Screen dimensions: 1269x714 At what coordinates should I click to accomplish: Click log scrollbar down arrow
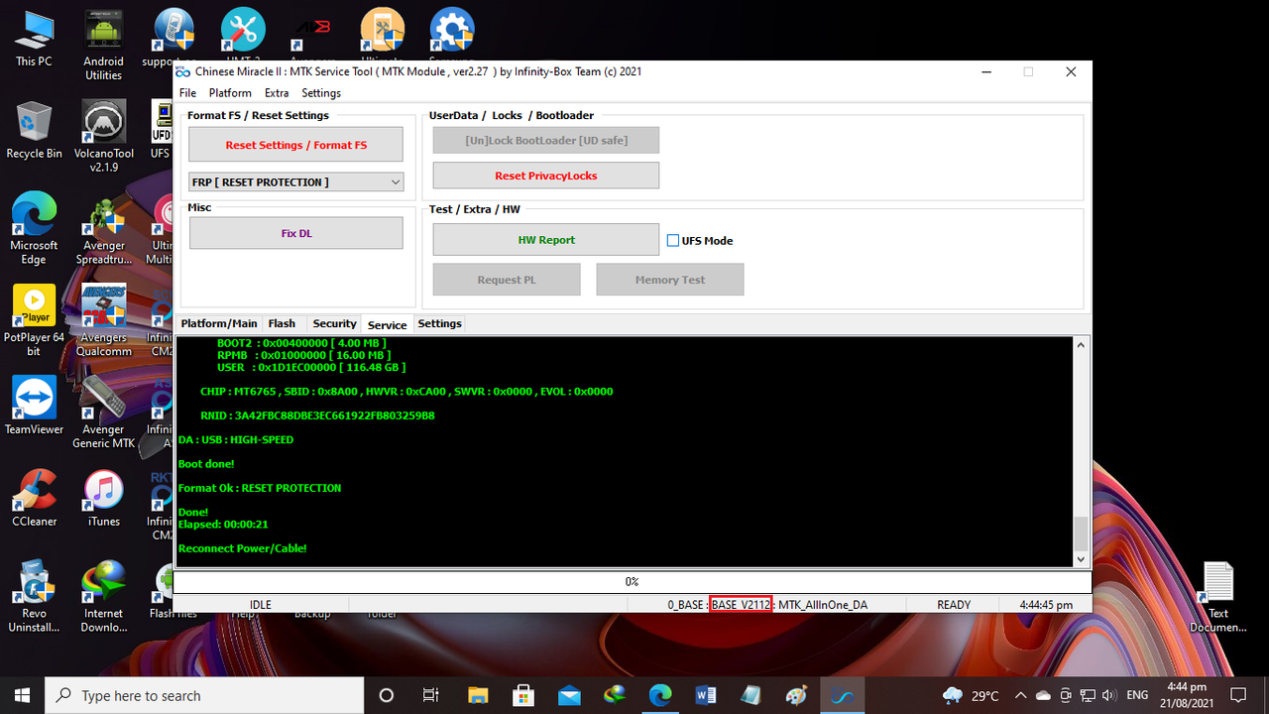click(1081, 559)
